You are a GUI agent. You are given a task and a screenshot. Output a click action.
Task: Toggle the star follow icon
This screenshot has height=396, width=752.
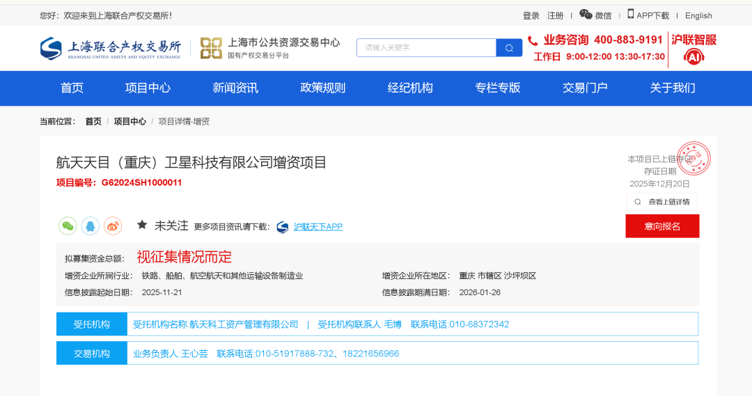point(142,225)
